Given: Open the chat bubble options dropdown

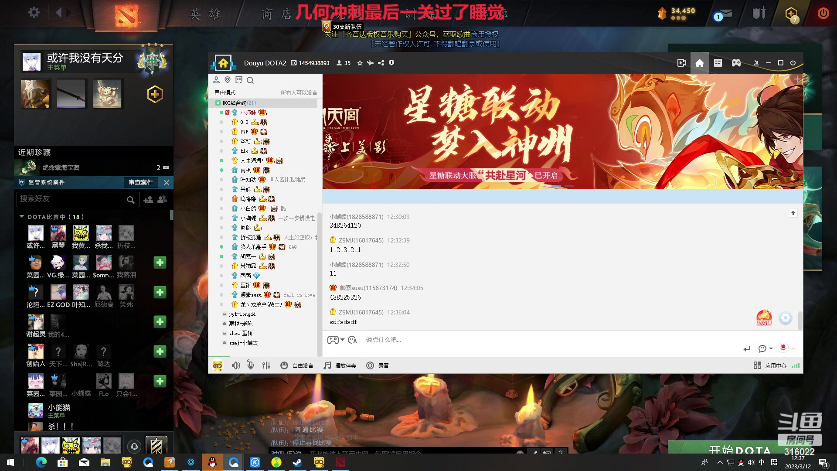Looking at the screenshot, I should [765, 348].
